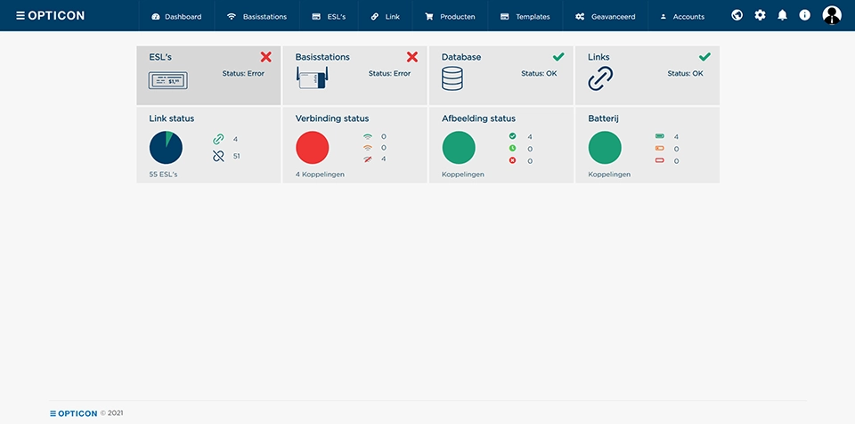The width and height of the screenshot is (855, 424).
Task: Expand the Geavanceerd menu
Action: click(605, 16)
